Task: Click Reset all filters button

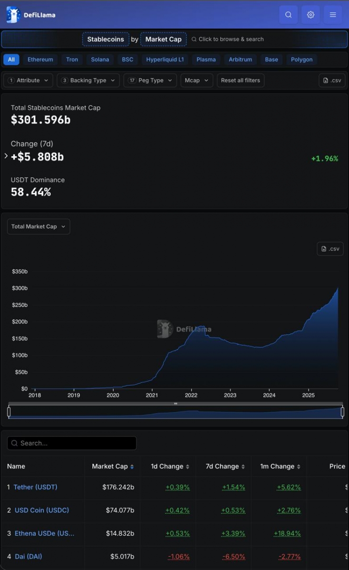Action: [240, 80]
